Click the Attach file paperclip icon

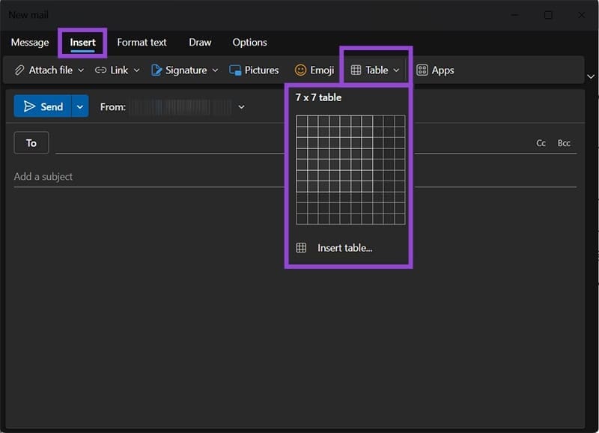tap(20, 70)
